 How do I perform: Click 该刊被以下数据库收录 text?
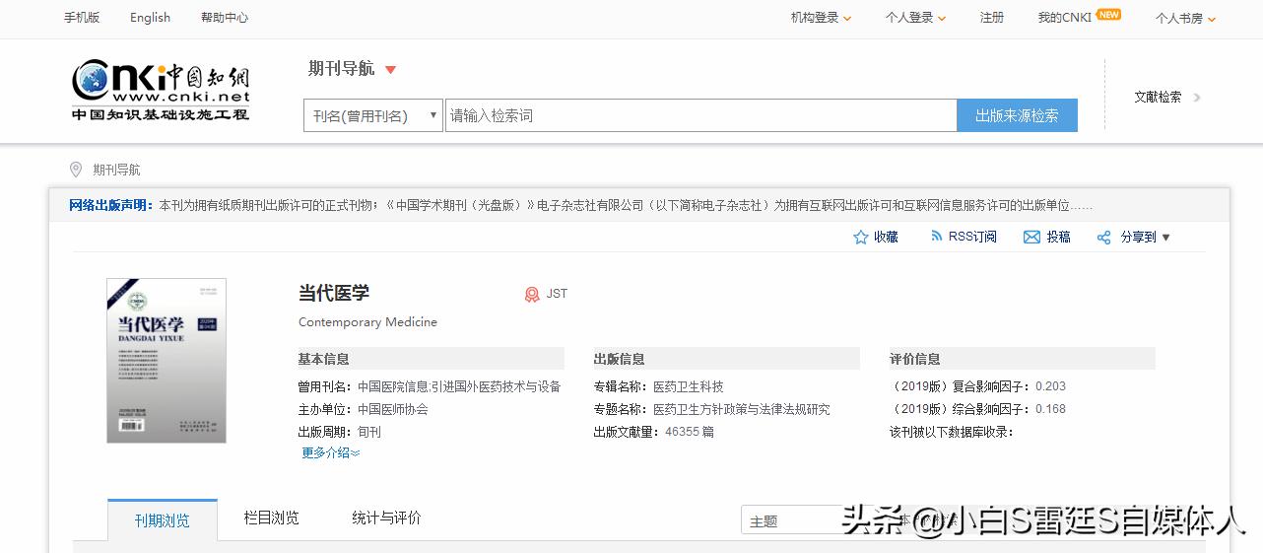[x=951, y=432]
